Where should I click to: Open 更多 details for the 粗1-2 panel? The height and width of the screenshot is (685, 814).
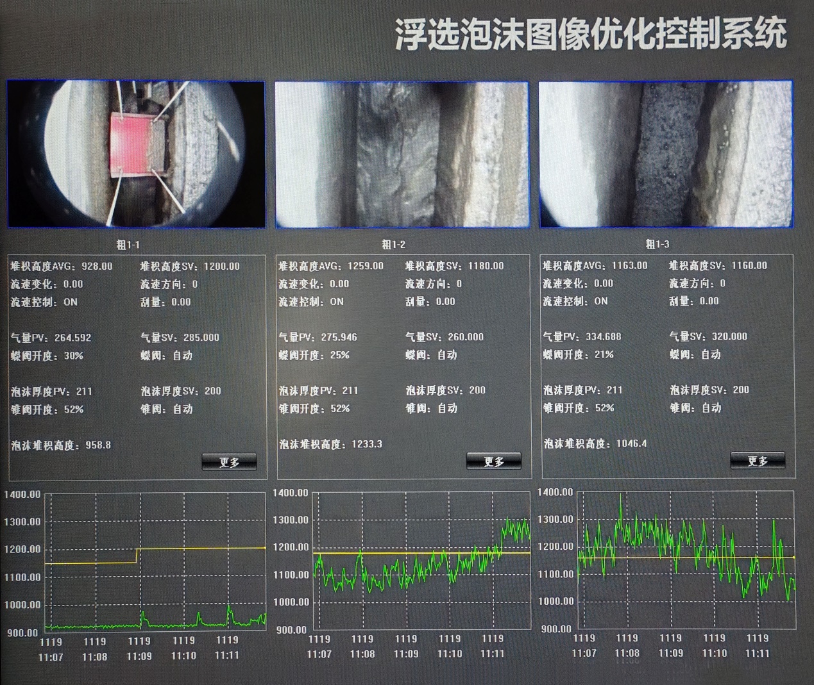[x=493, y=461]
